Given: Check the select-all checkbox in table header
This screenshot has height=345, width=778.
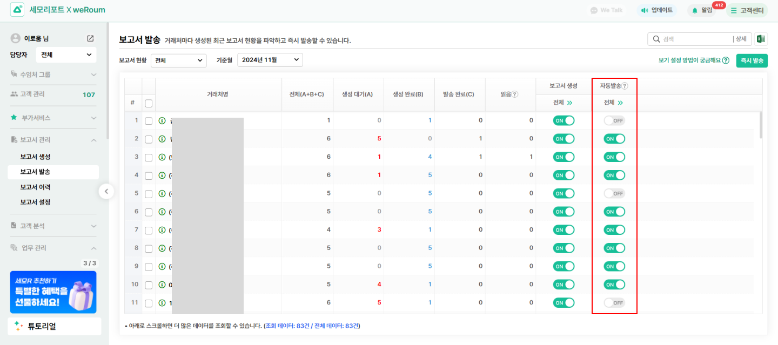Looking at the screenshot, I should point(149,103).
